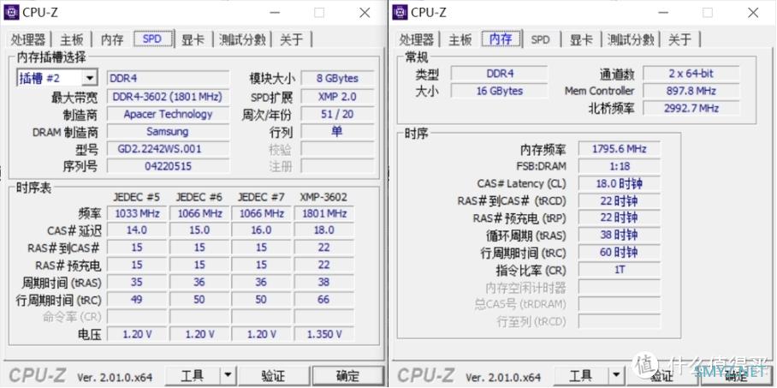Select the 内存 tab in right window
Viewport: 777px width, 388px height.
501,39
